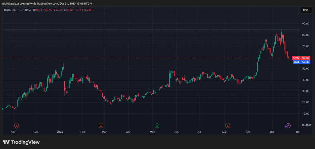The image size is (315, 149).
Task: Open the USD currency selector
Action: [x=305, y=10]
